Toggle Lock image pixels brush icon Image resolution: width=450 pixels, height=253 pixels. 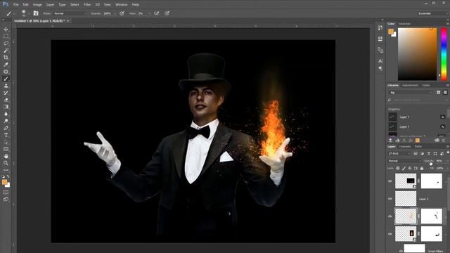pos(404,168)
